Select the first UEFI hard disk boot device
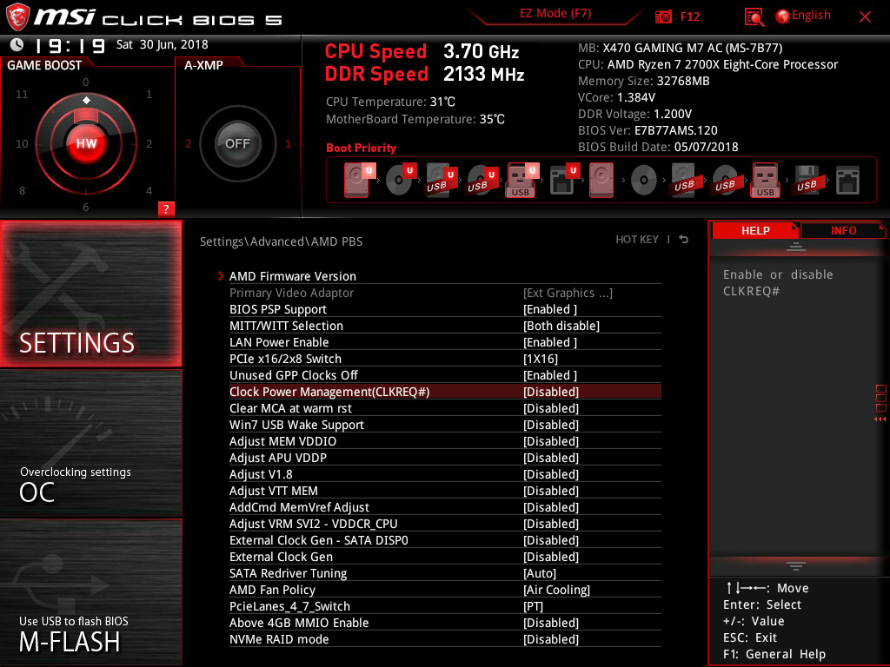The width and height of the screenshot is (890, 667). [x=359, y=180]
